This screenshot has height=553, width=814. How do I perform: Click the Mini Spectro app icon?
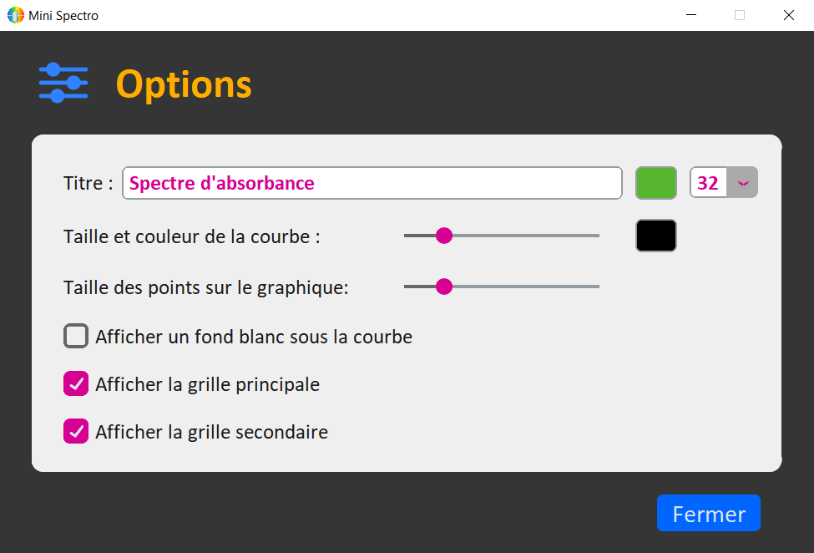pos(16,15)
